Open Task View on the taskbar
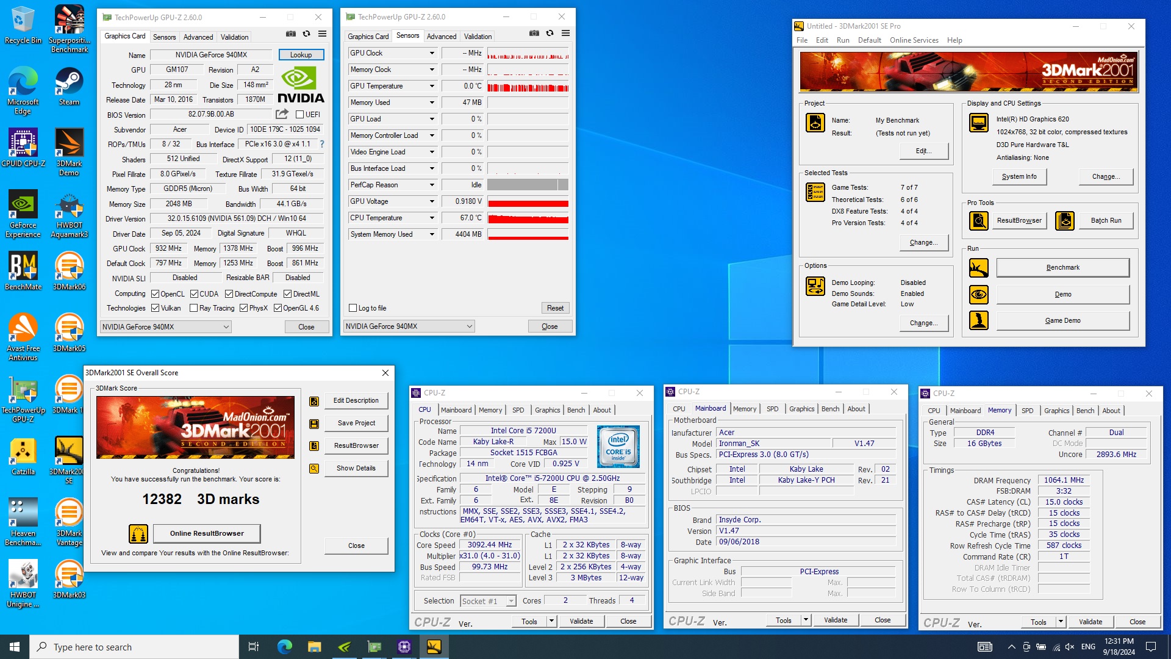Viewport: 1171px width, 659px height. click(254, 647)
